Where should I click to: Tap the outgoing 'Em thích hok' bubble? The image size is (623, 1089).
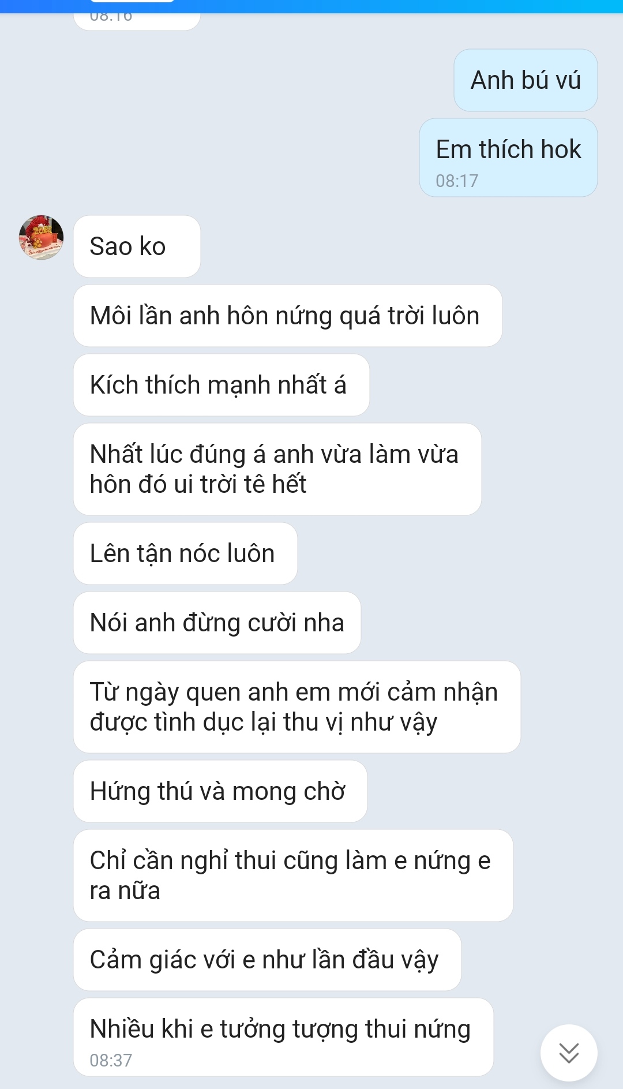click(x=508, y=158)
